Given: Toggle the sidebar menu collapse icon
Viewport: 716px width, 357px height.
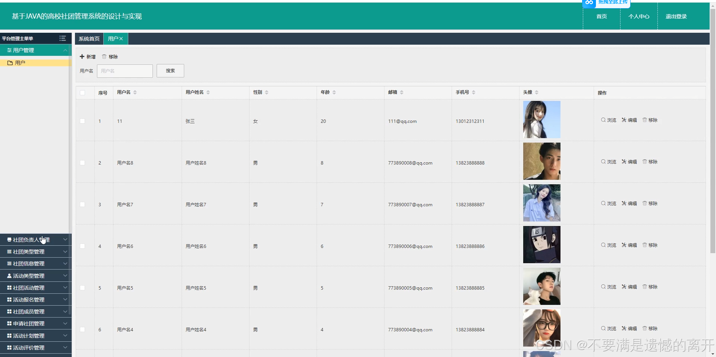Looking at the screenshot, I should (x=63, y=38).
